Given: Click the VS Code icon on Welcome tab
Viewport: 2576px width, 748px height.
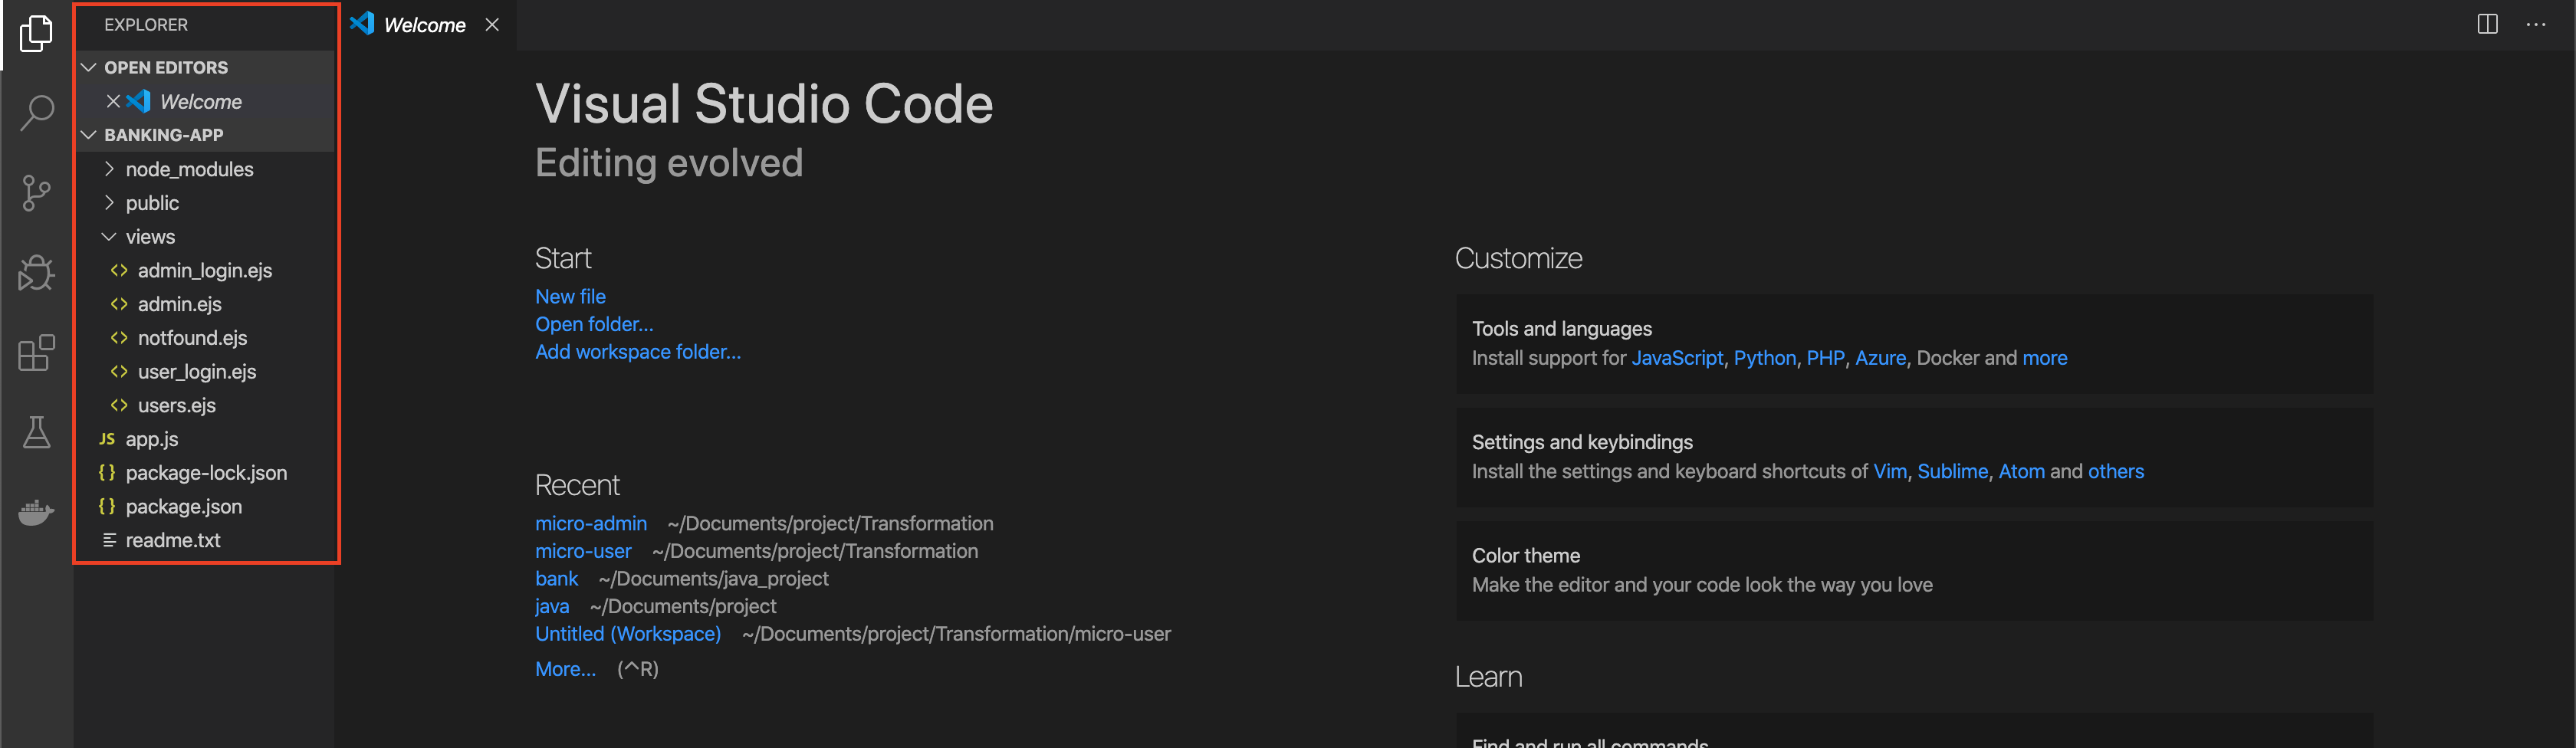Looking at the screenshot, I should tap(362, 24).
